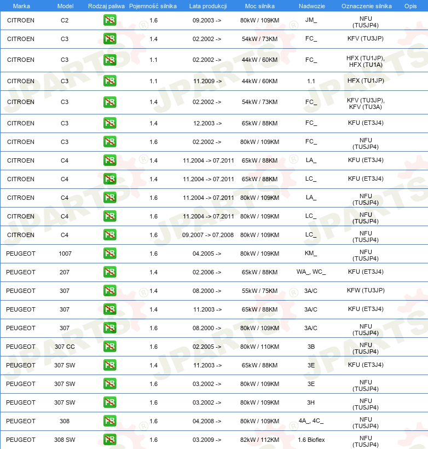428x449 pixels.
Task: Click the Nadwozie column header
Action: click(x=312, y=6)
